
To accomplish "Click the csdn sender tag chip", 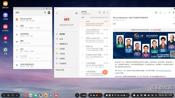I will 114,24.
